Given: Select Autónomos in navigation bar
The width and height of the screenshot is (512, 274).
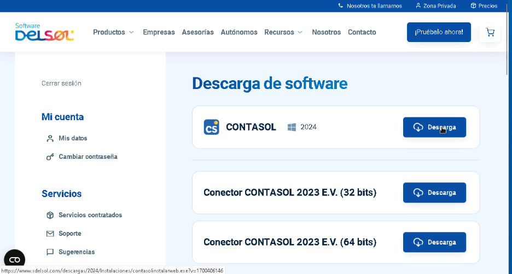Looking at the screenshot, I should click(238, 32).
